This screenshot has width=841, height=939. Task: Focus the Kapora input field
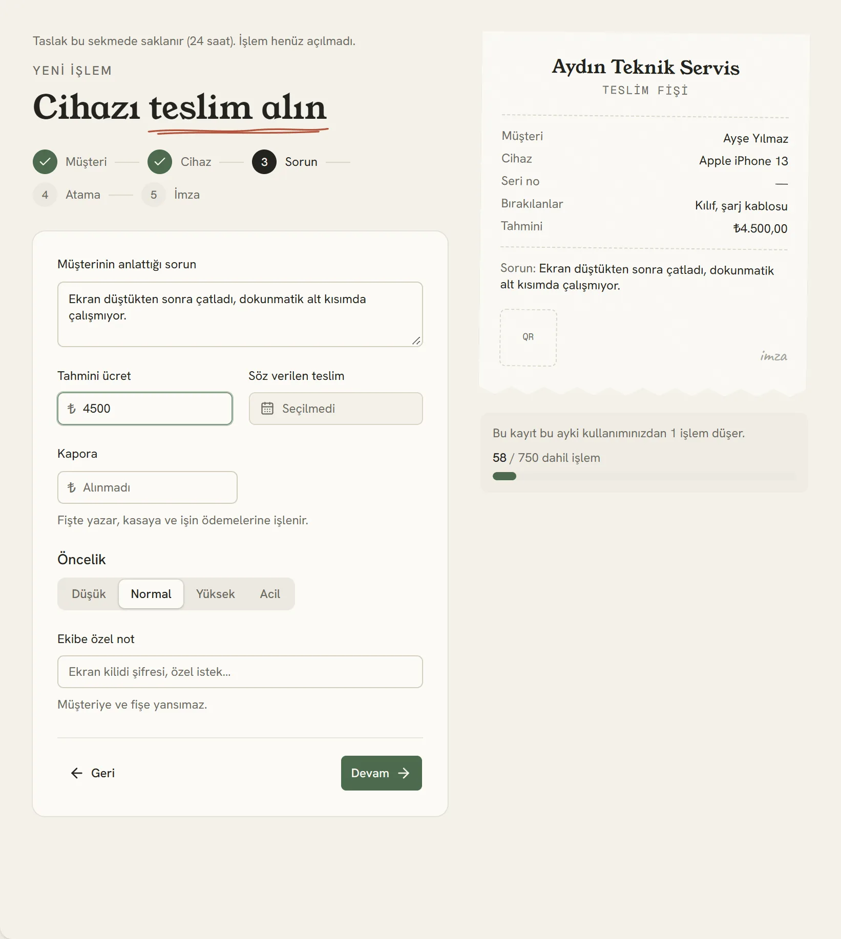coord(148,487)
